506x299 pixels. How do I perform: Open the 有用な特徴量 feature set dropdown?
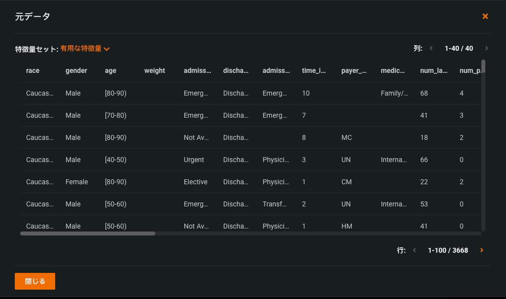pyautogui.click(x=85, y=49)
